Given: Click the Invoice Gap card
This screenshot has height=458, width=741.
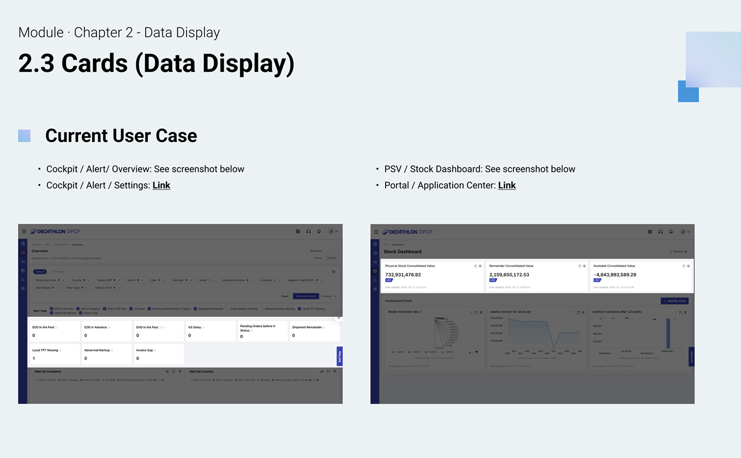Looking at the screenshot, I should [158, 354].
